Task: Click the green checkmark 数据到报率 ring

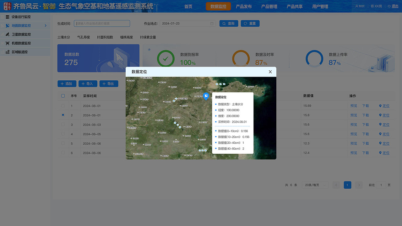Action: point(166,59)
